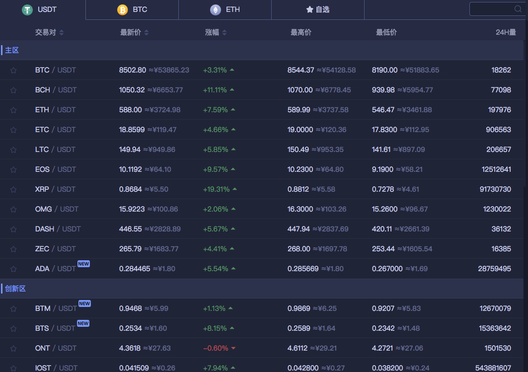Click the green up arrow for XRP
Image resolution: width=528 pixels, height=372 pixels.
[235, 189]
